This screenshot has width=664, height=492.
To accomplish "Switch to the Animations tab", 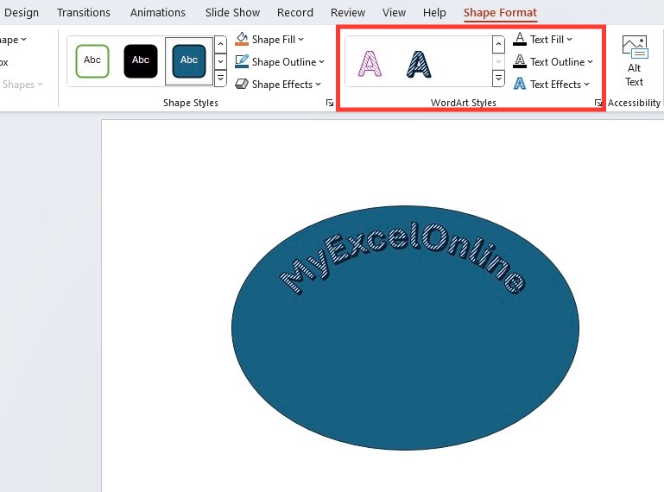I will (x=157, y=13).
